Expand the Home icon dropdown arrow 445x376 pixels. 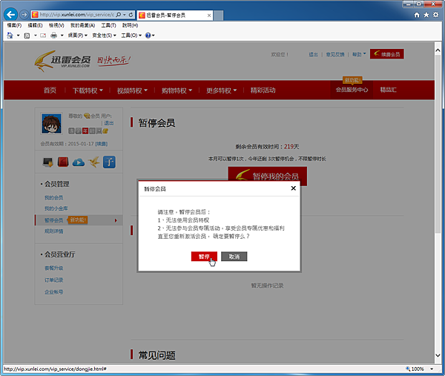[x=18, y=36]
